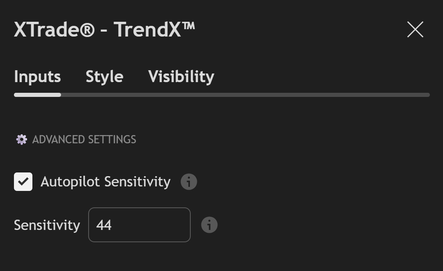Click the tab underline indicator below Inputs
443x271 pixels.
37,94
